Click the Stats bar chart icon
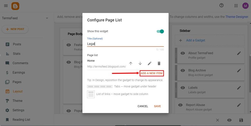Image resolution: width=251 pixels, height=126 pixels. (7, 54)
